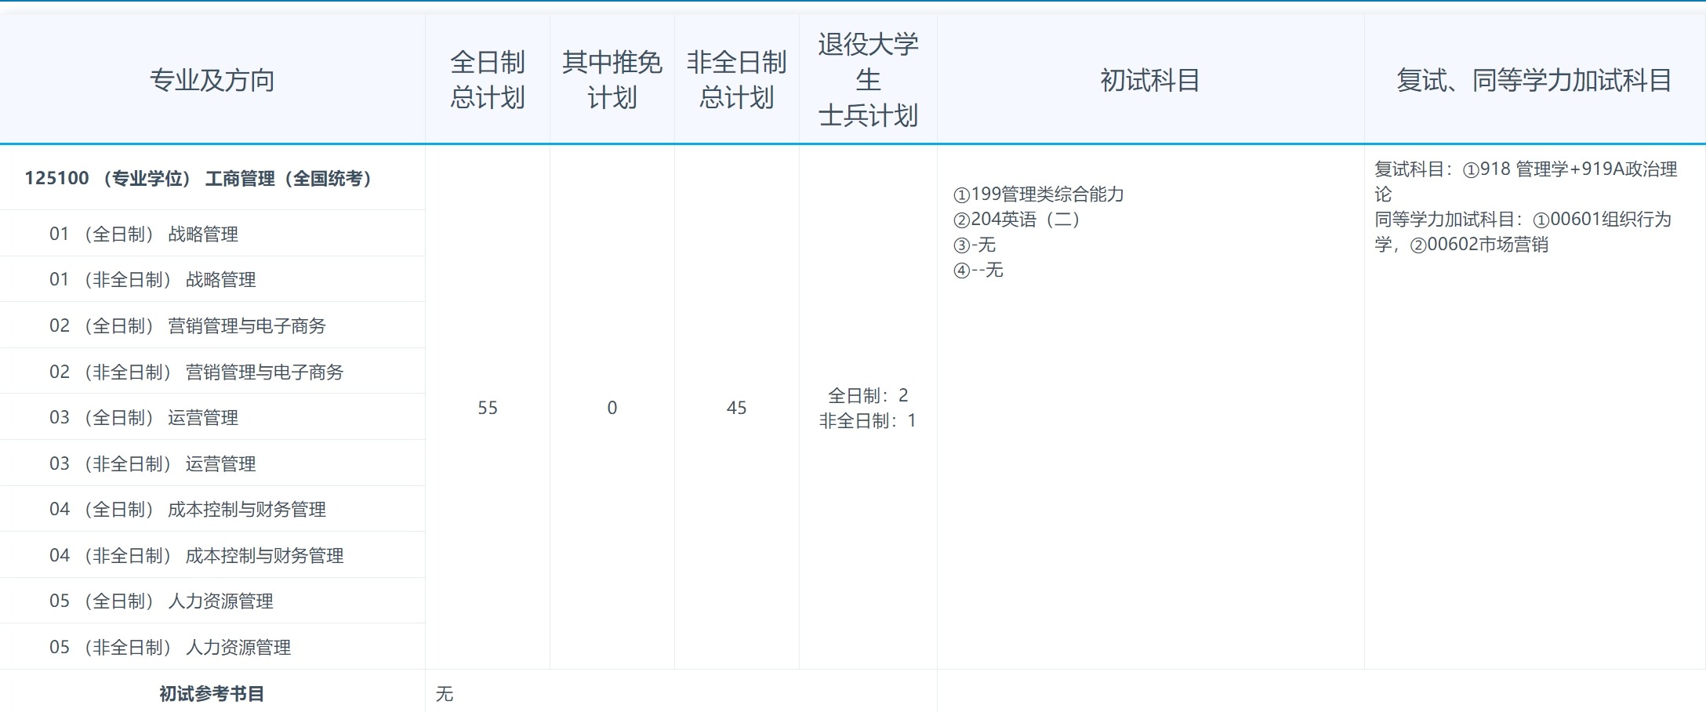Click exam subject entry ③-无

[974, 245]
